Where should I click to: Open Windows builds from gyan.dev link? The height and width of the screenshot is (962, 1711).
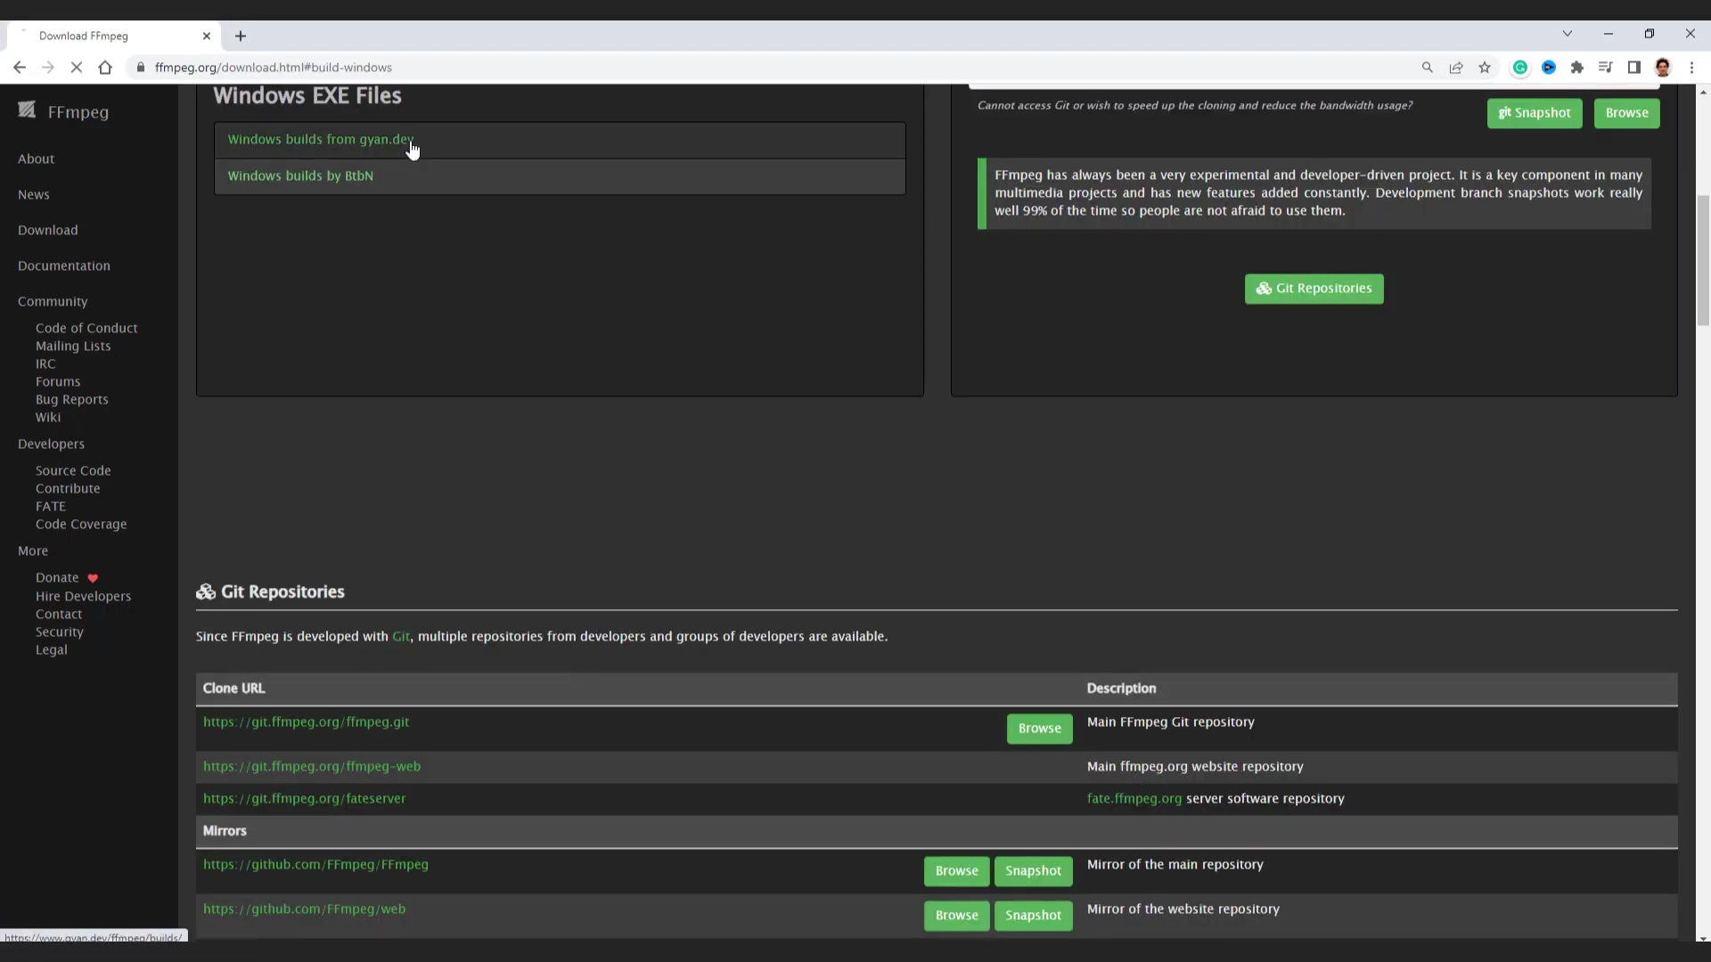click(320, 140)
